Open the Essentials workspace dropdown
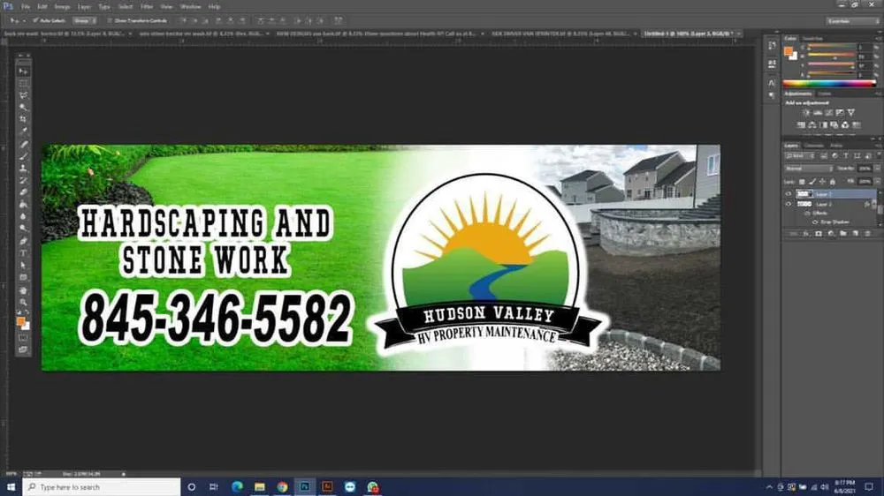This screenshot has height=496, width=884. click(x=852, y=21)
